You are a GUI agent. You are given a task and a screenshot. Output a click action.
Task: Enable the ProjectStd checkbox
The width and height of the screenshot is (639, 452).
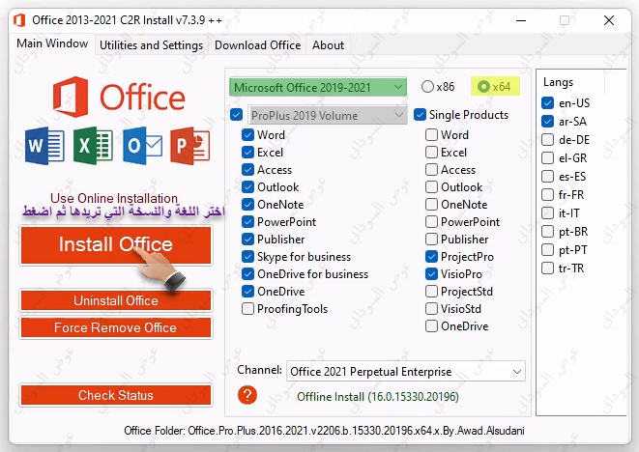[x=431, y=291]
